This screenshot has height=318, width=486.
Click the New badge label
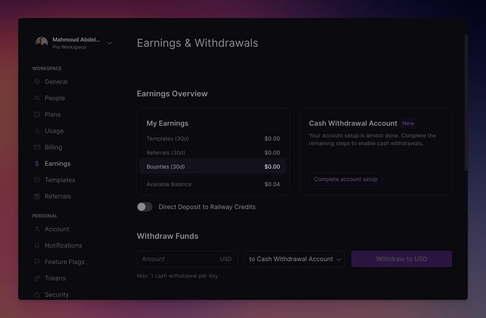tap(408, 123)
